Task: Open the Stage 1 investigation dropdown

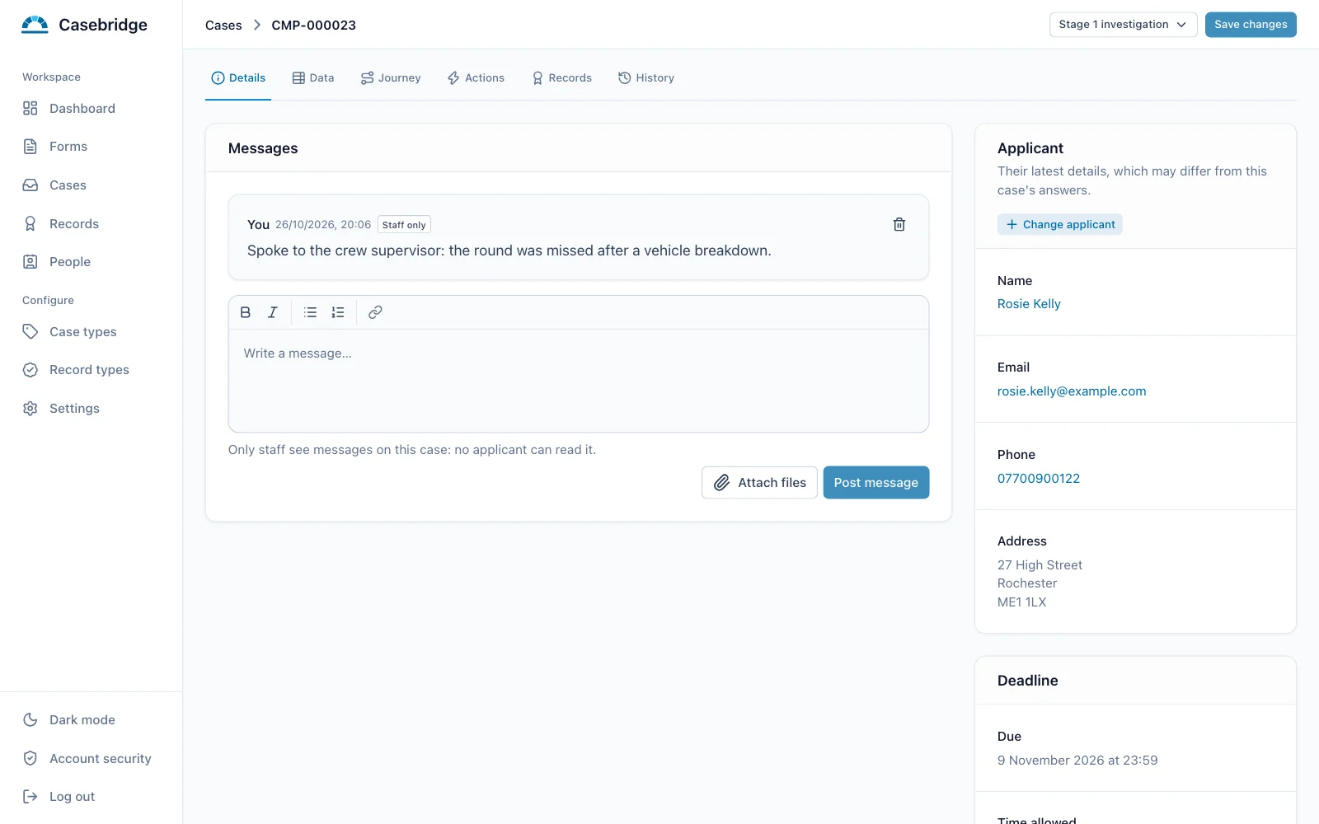Action: click(1123, 25)
